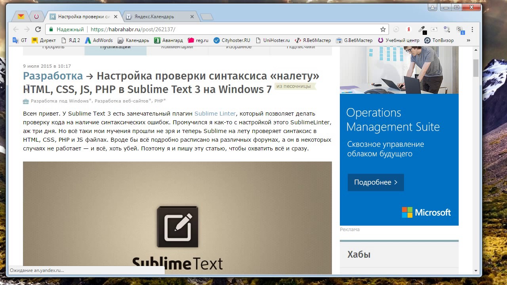Open the «Разработка веб-сайтов» hub link
This screenshot has height=285, width=507.
pyautogui.click(x=122, y=101)
